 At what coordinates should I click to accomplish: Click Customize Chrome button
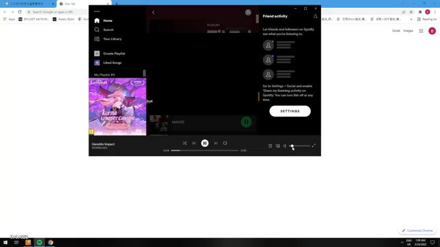pyautogui.click(x=417, y=231)
